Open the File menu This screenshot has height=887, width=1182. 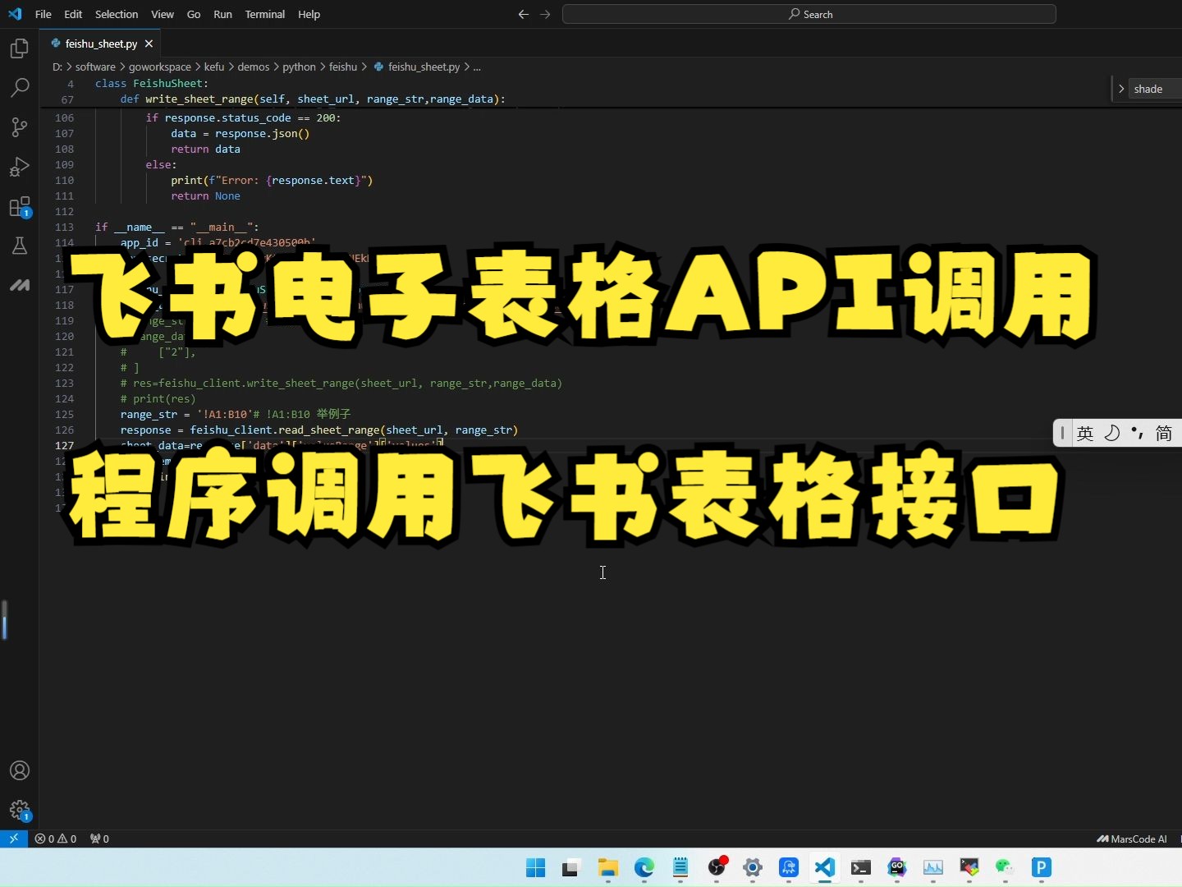(44, 14)
